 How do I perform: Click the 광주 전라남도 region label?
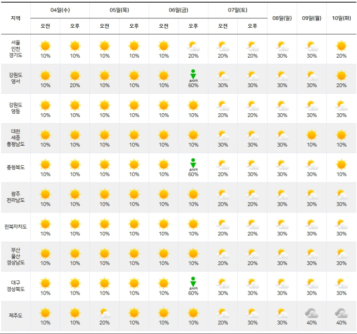[x=16, y=197]
